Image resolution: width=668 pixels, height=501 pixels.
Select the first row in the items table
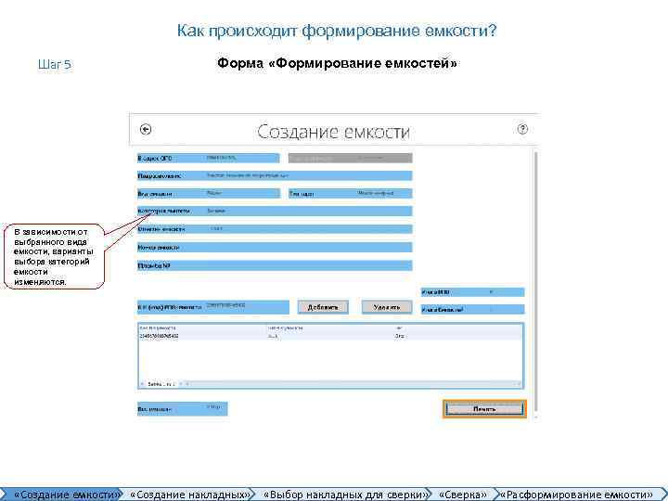(x=330, y=336)
